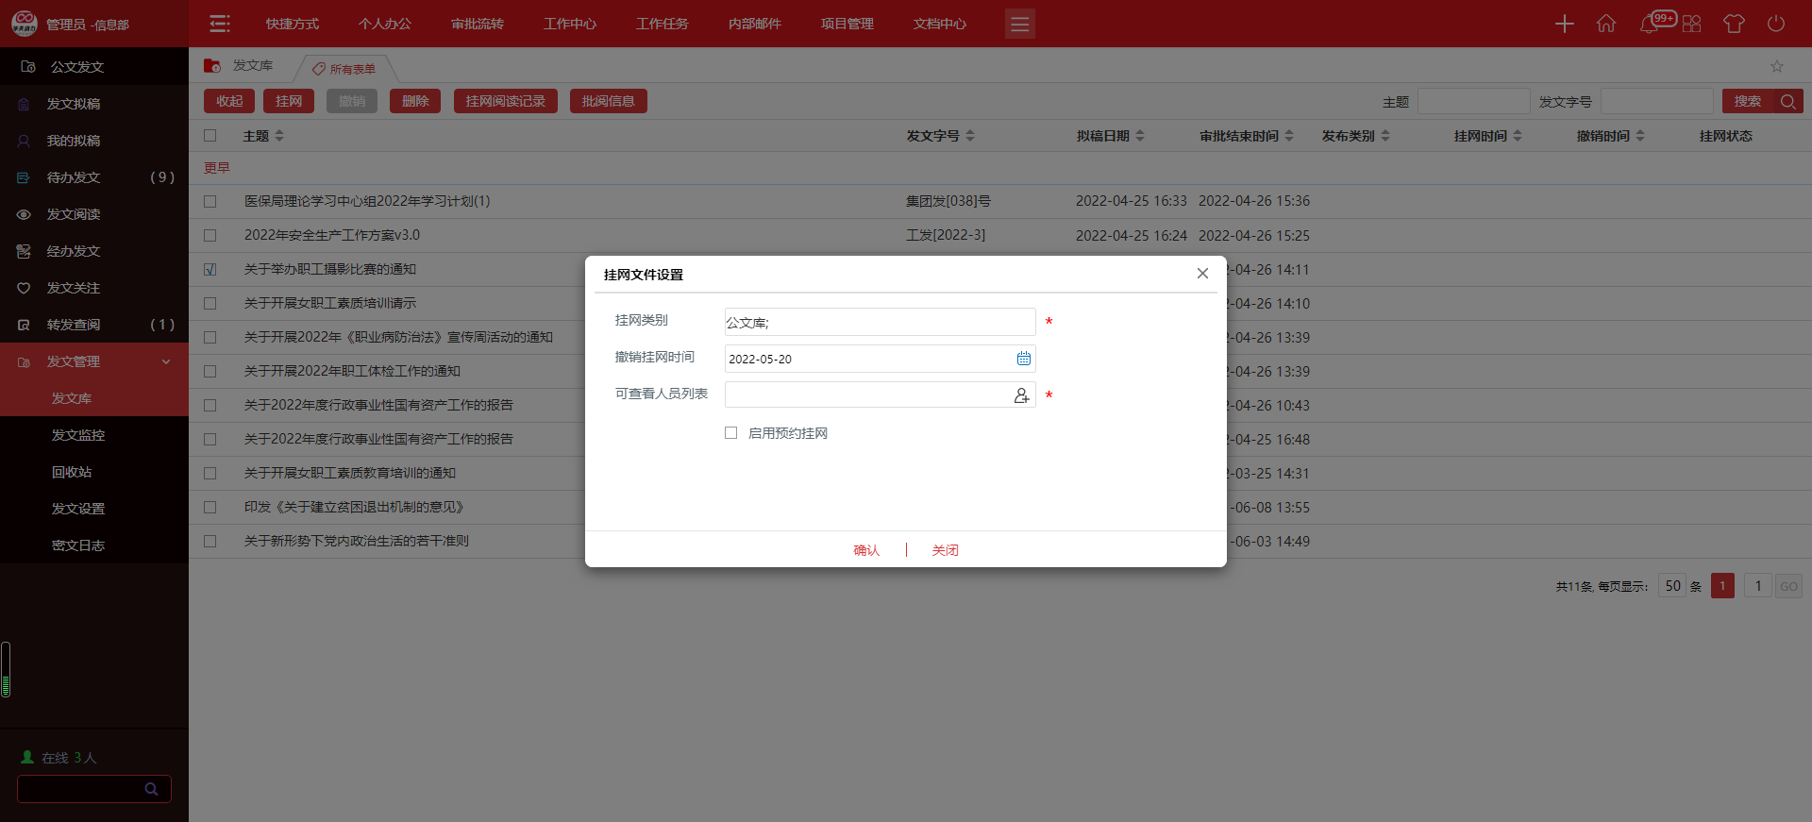Open person picker icon for 可查看人员列表
The height and width of the screenshot is (822, 1812).
[x=1021, y=395]
